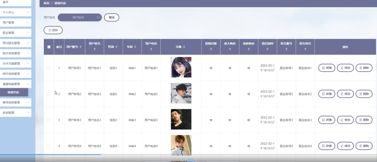Click the 用户姓名4 table cell
Viewport: 377px width, 162px height.
click(95, 146)
